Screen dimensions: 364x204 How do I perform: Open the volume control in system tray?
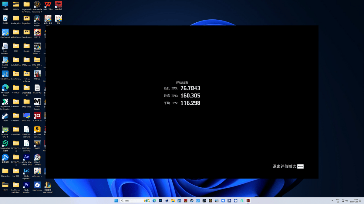pyautogui.click(x=347, y=201)
